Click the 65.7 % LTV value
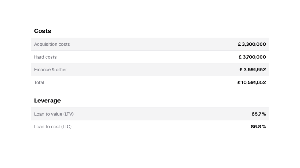The height and width of the screenshot is (168, 300). (x=259, y=114)
